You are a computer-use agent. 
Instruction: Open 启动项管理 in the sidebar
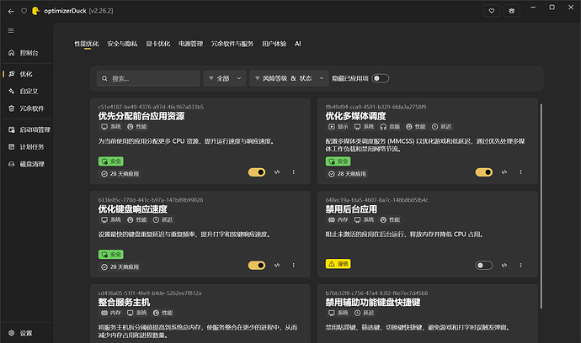(27, 129)
